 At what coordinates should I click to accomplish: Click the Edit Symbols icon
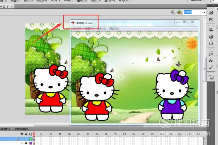tap(179, 12)
